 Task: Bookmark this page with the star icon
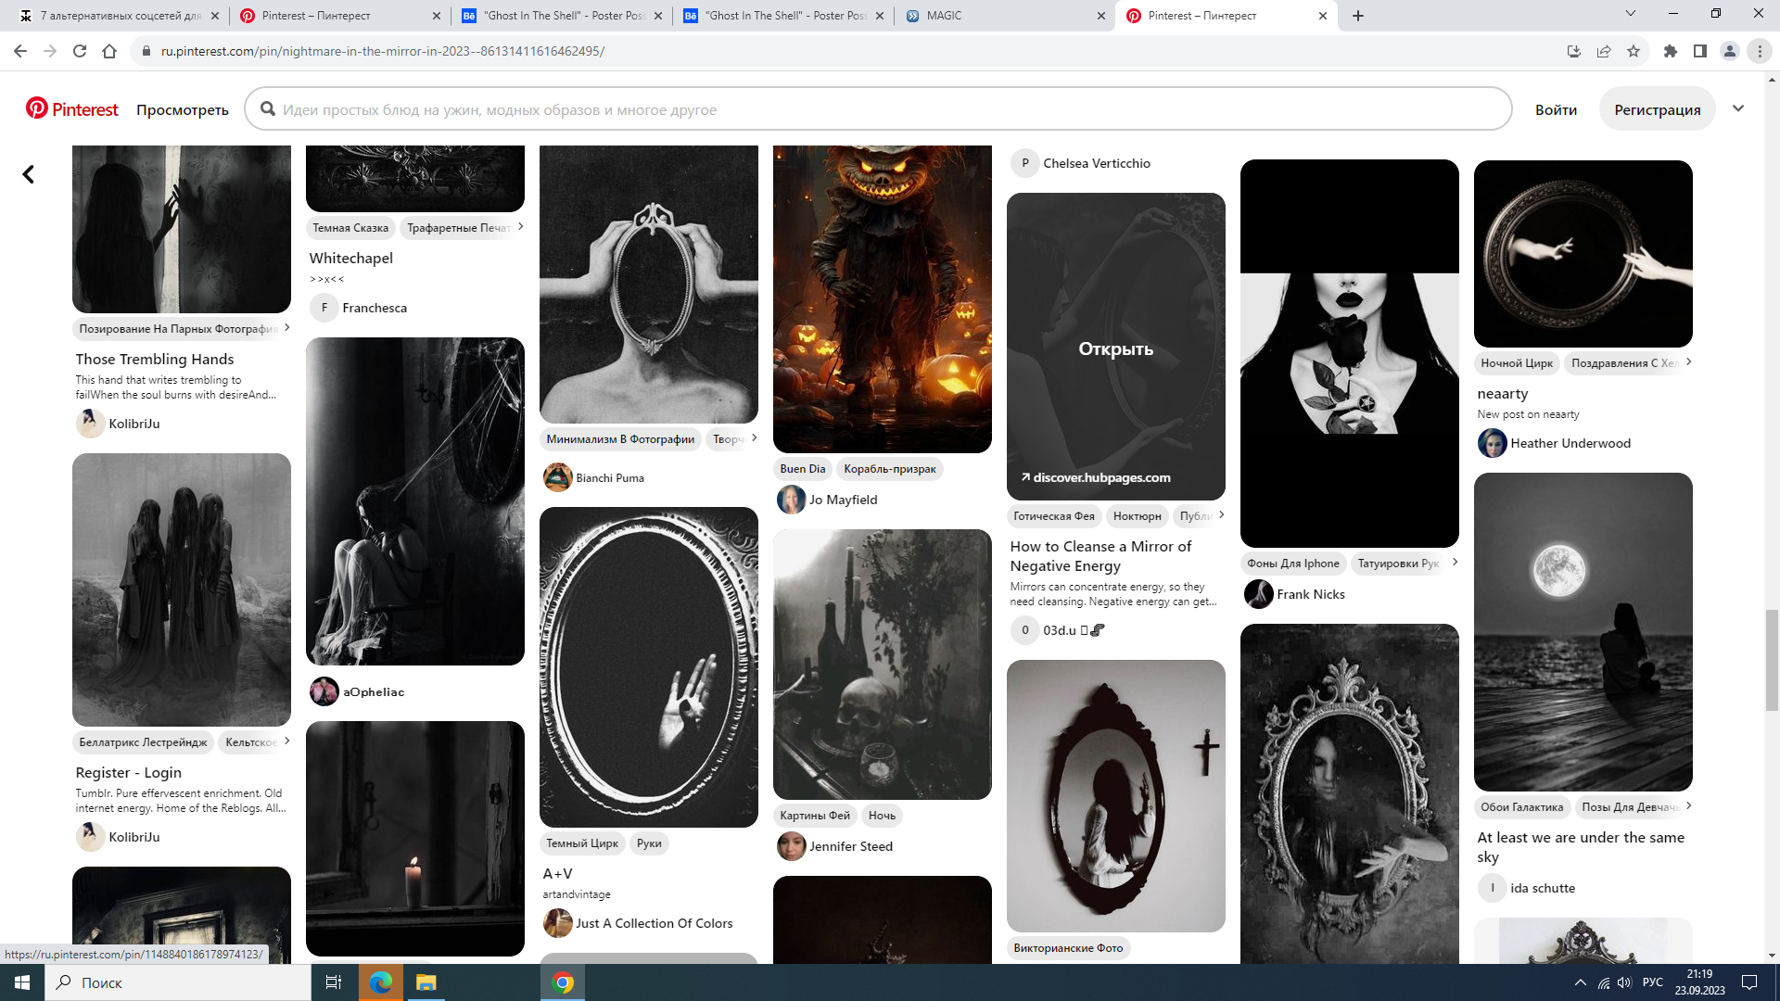[x=1634, y=51]
